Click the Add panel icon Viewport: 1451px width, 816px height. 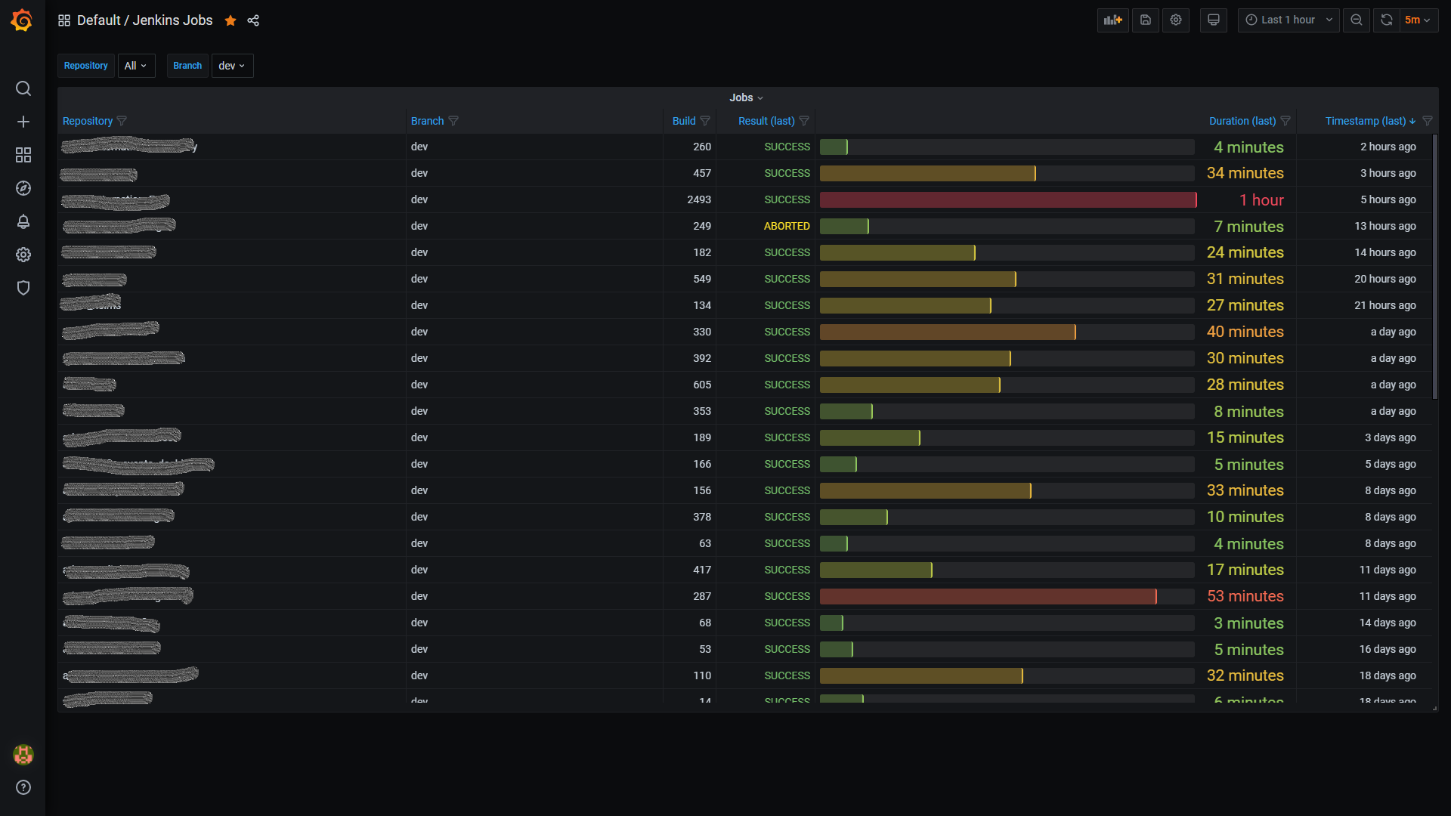click(x=1112, y=20)
